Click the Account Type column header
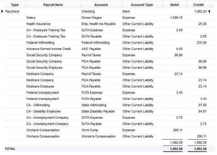This screenshot has width=217, height=155. pyautogui.click(x=142, y=5)
